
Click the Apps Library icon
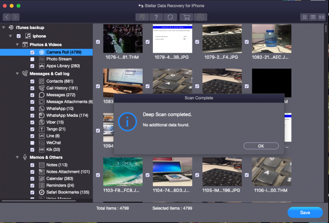click(x=42, y=66)
